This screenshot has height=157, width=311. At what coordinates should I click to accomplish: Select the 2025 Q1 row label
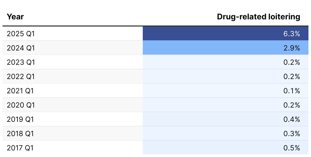pos(21,34)
